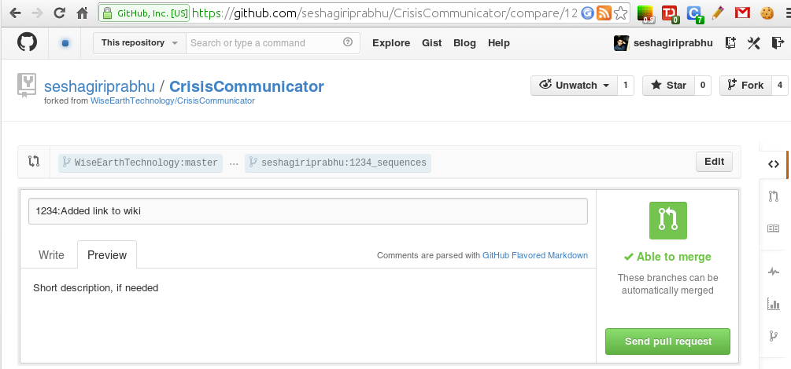Click the search help question-mark icon
791x369 pixels.
point(348,42)
